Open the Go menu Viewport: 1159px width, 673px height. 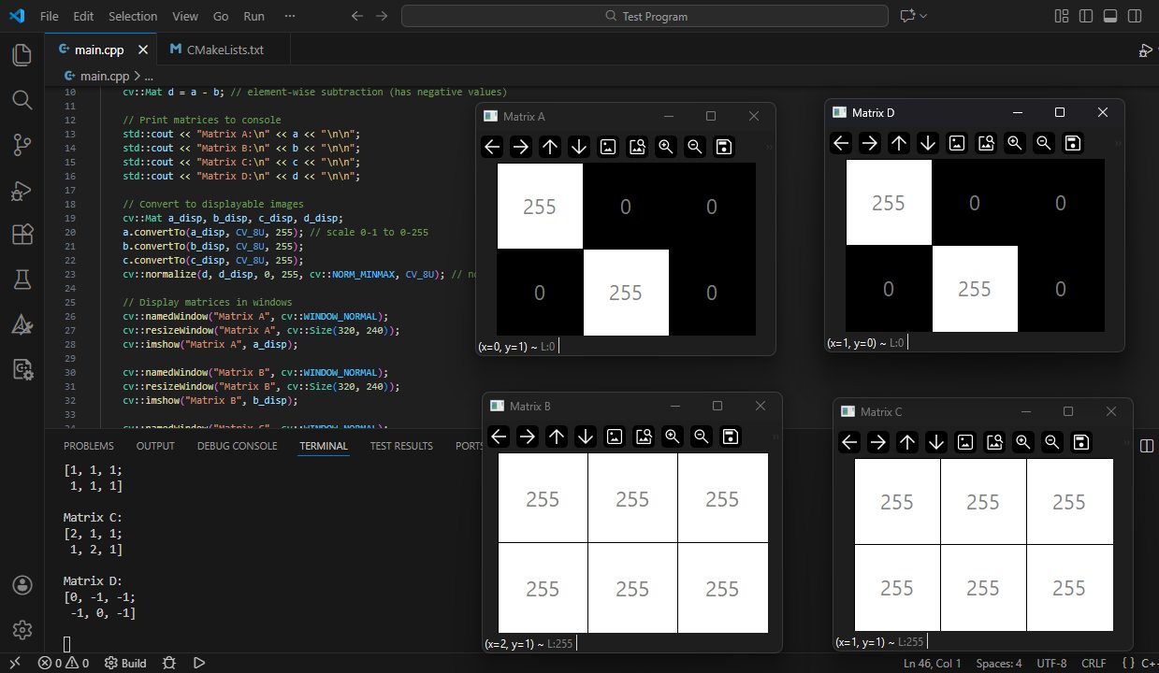point(221,16)
